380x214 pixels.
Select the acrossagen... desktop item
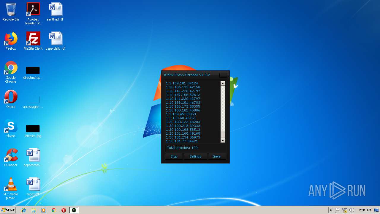pos(33,102)
